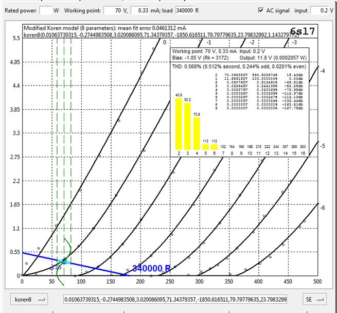The image size is (337, 313).
Task: Click the cyan working point marker
Action: (64, 262)
